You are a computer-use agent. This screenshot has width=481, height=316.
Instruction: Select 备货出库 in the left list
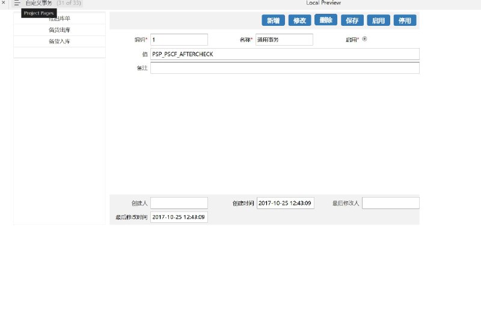pyautogui.click(x=60, y=29)
